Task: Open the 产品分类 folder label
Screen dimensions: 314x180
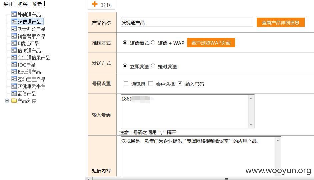Action: [27, 101]
